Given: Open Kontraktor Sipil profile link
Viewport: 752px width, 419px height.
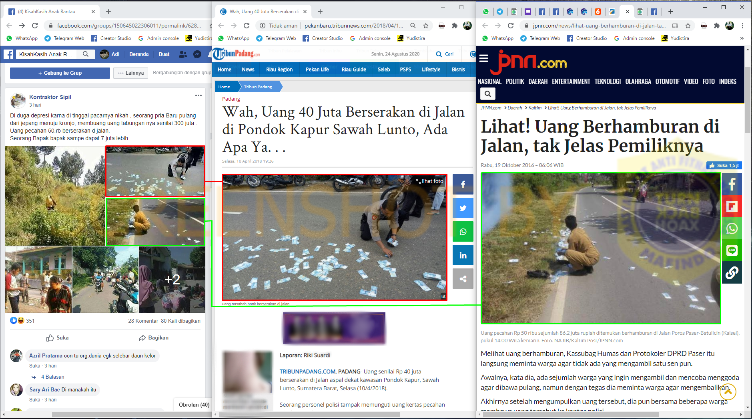Looking at the screenshot, I should coord(50,97).
